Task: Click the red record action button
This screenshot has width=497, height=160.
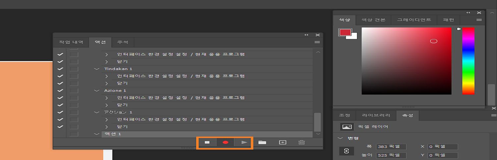Action: click(226, 142)
